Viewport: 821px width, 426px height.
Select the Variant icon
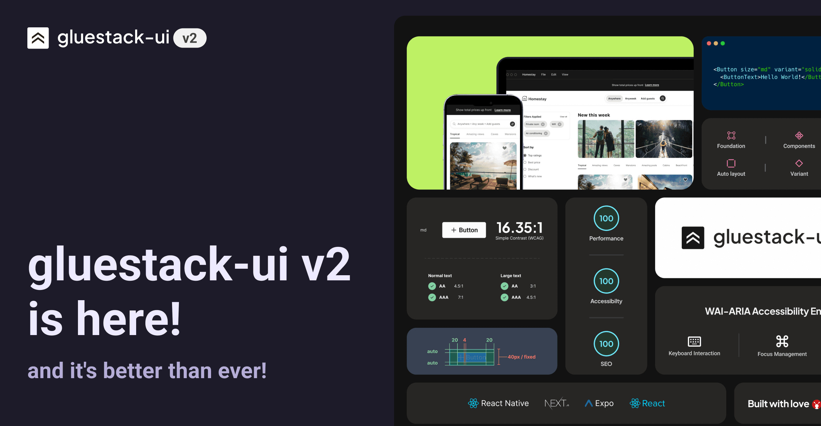pos(797,163)
